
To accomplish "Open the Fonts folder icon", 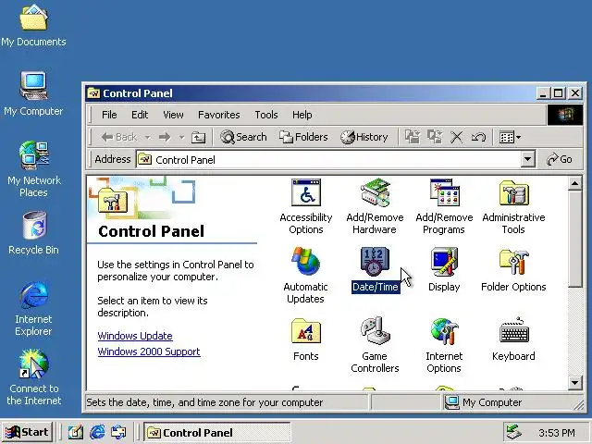I will coord(306,339).
